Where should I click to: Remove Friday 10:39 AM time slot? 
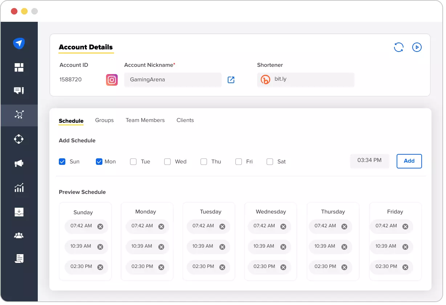[x=405, y=247]
